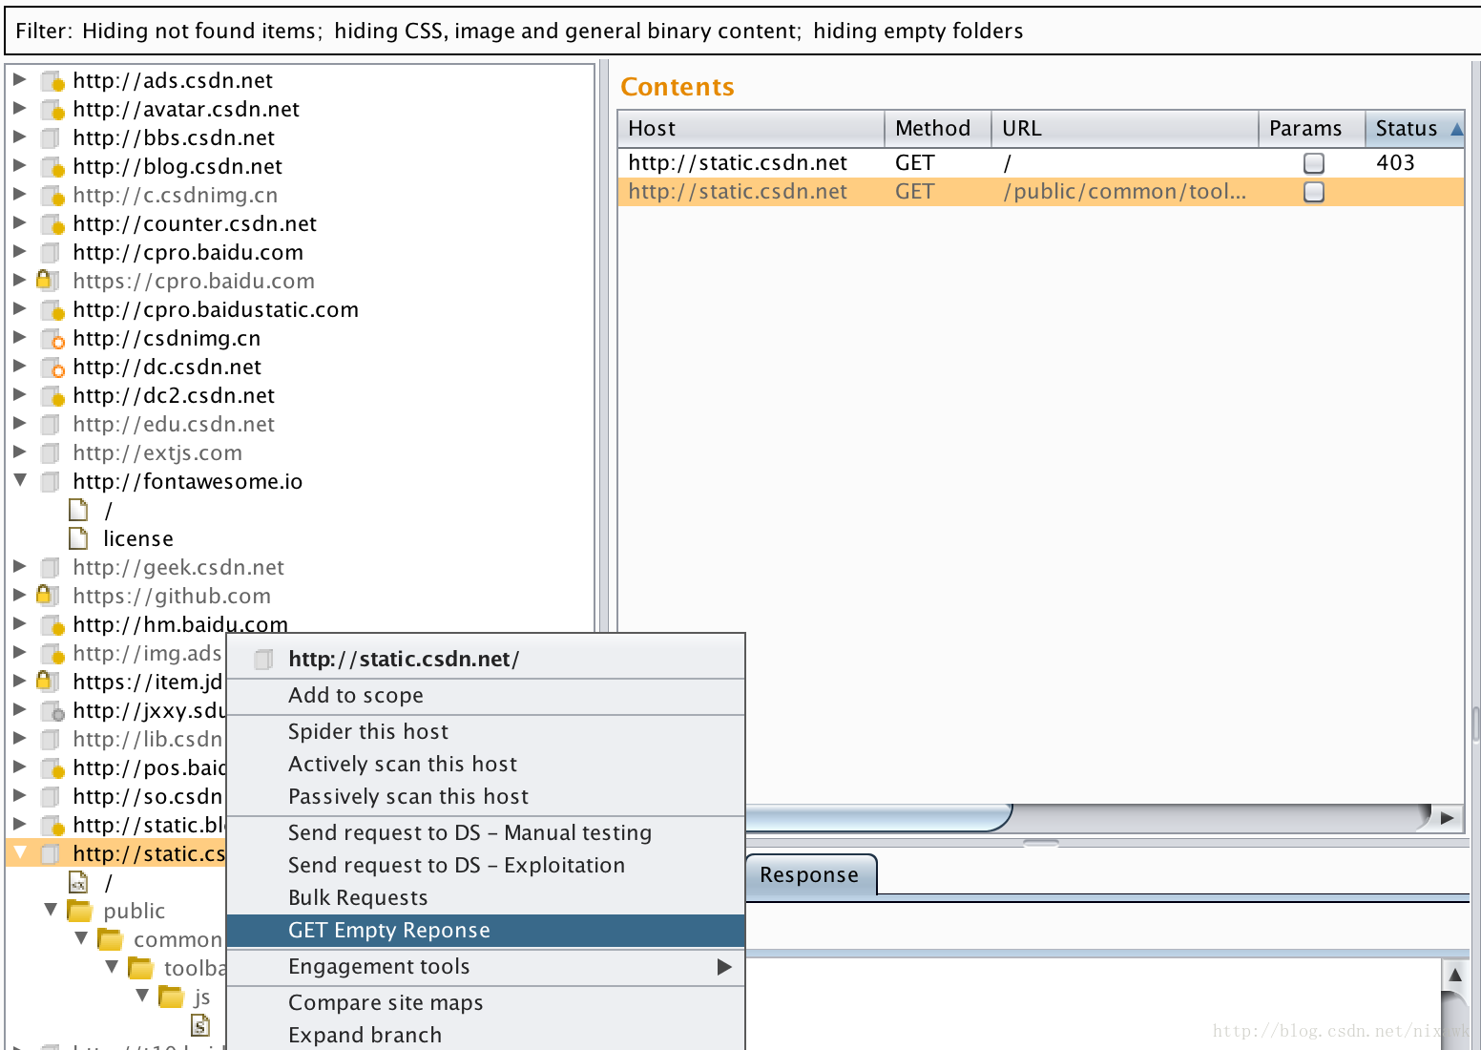
Task: Sort by the Status column header
Action: coord(1414,129)
